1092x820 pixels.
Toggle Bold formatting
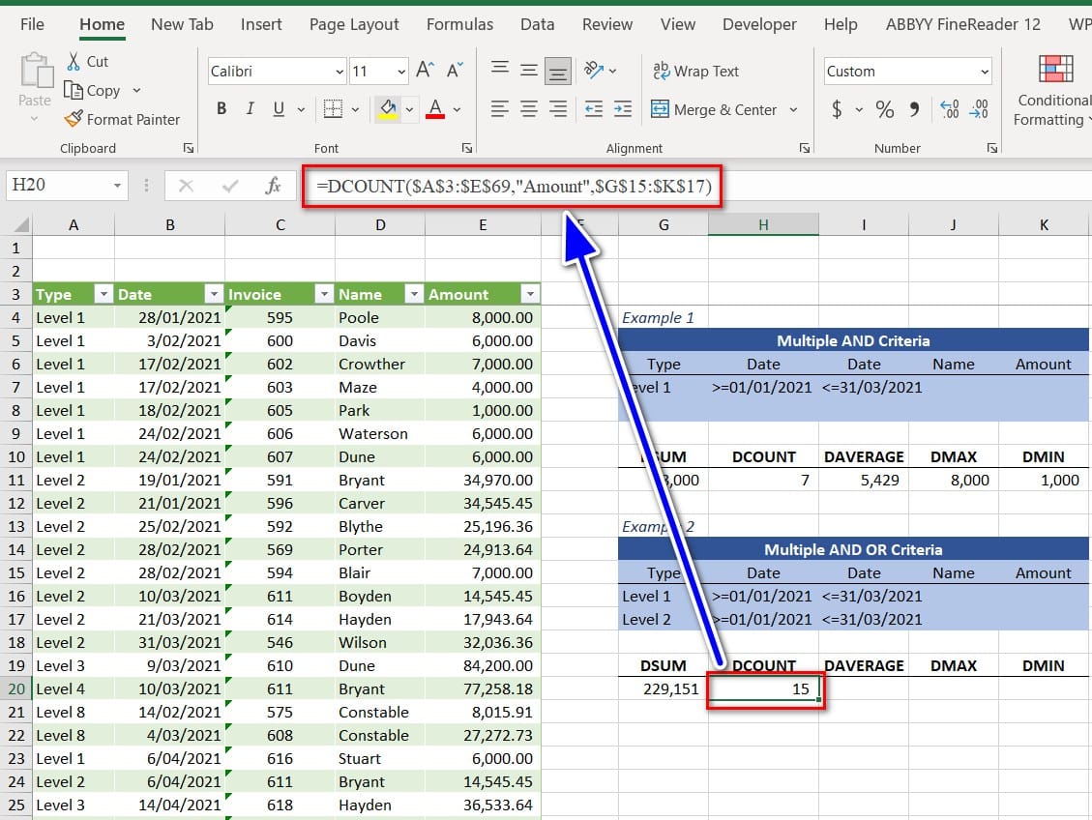click(x=221, y=109)
